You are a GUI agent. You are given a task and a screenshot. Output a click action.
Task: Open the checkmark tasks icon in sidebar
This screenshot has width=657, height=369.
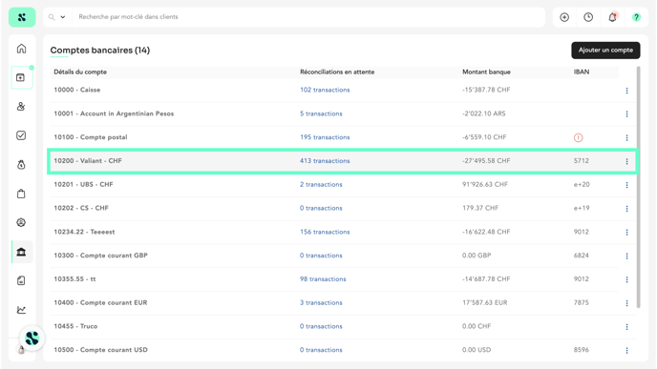(21, 135)
